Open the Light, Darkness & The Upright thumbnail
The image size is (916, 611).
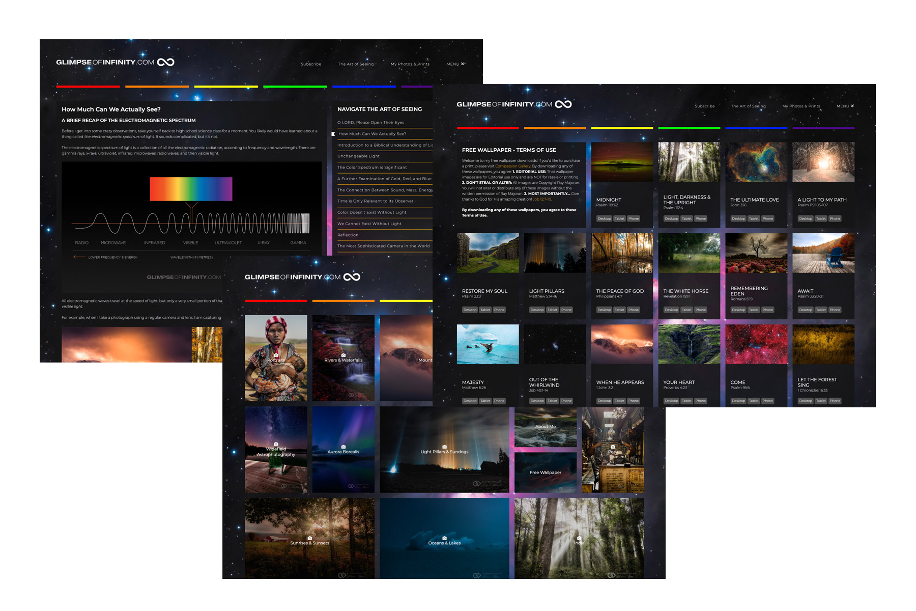(689, 162)
